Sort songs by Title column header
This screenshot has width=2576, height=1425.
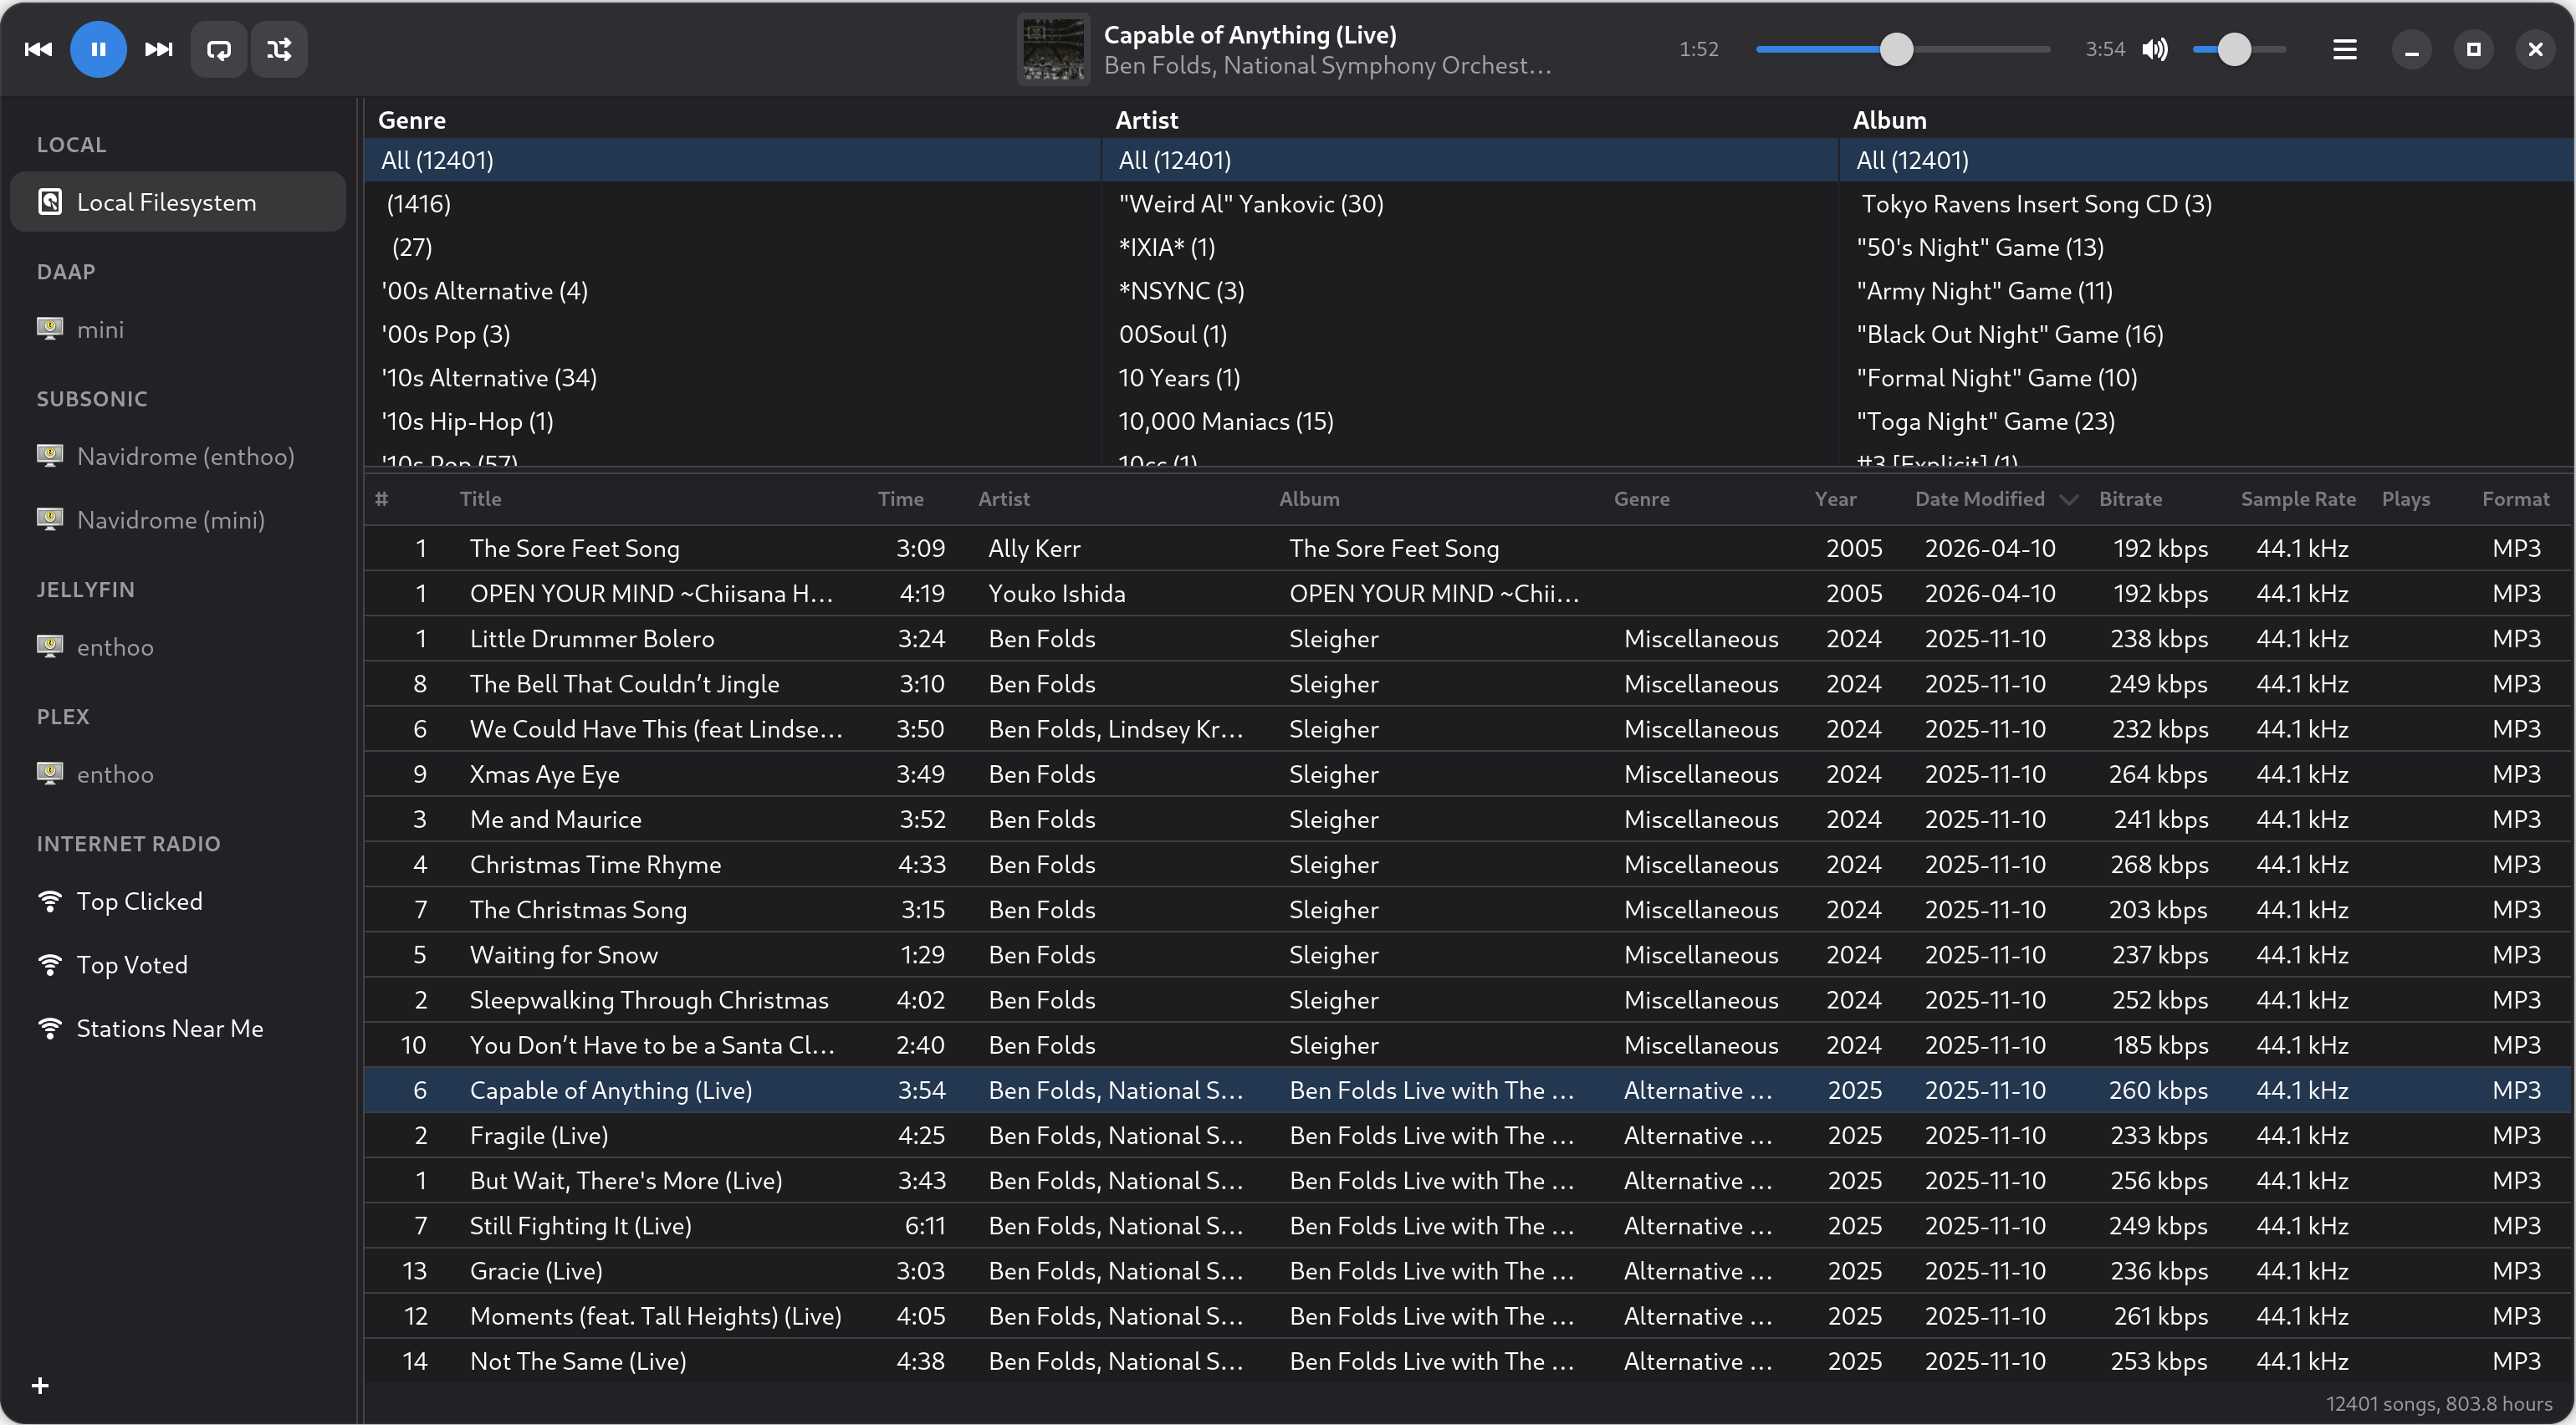tap(660, 499)
